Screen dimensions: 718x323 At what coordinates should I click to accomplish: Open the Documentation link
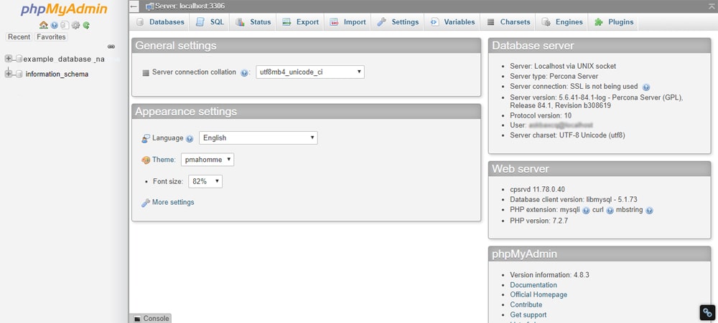(x=533, y=285)
